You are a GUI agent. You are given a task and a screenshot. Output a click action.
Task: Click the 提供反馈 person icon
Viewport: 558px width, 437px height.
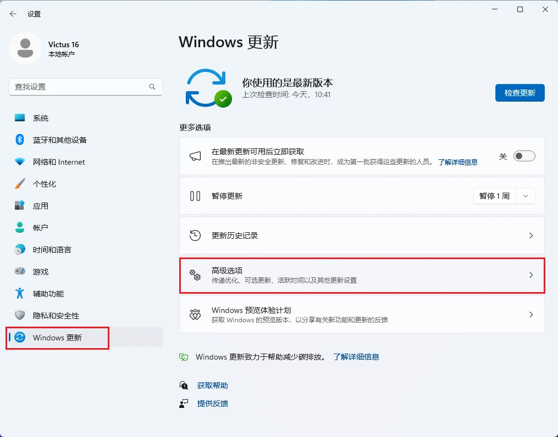coord(184,404)
